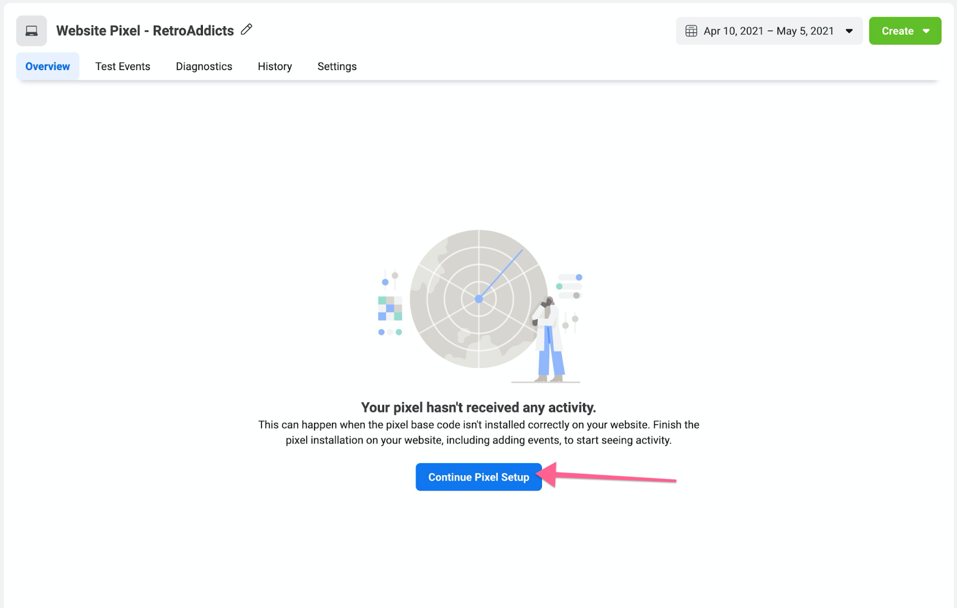This screenshot has width=957, height=608.
Task: Click the Website Pixel - RetroAddicts title
Action: (x=145, y=31)
